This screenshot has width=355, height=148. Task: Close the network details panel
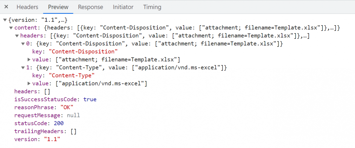(6, 7)
